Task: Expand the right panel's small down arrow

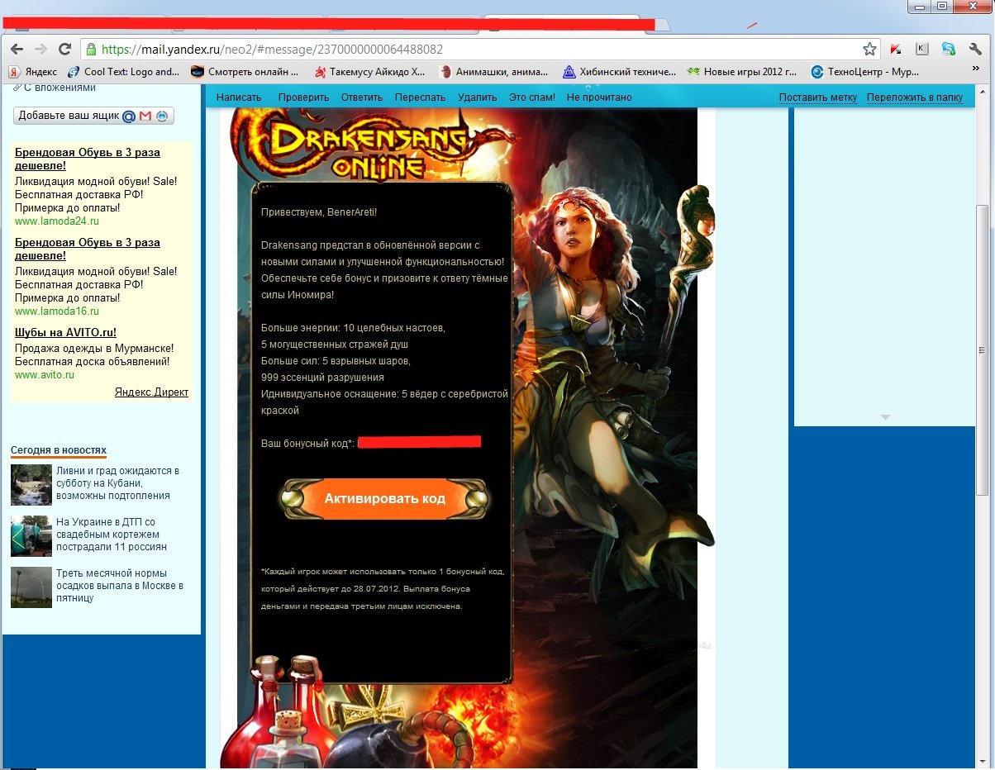Action: point(886,417)
